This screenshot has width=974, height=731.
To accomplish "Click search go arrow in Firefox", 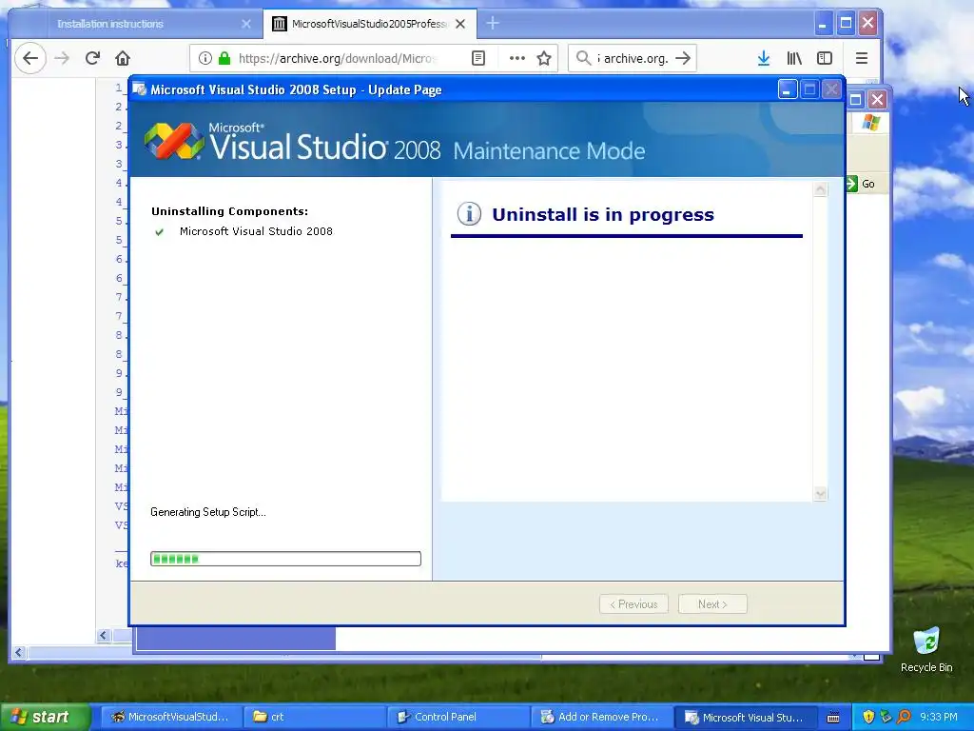I will [683, 58].
